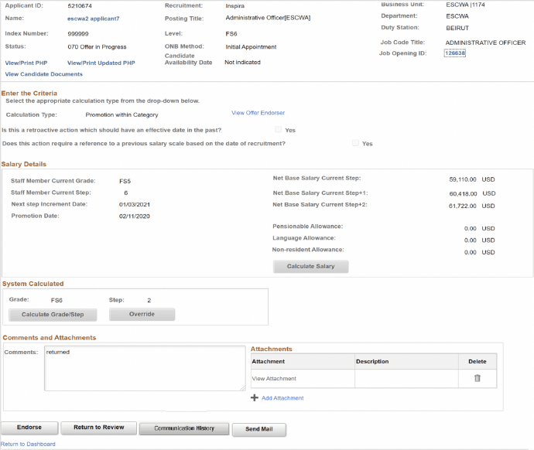Screen dimensions: 534x450
Task: Open Communication History
Action: [184, 428]
